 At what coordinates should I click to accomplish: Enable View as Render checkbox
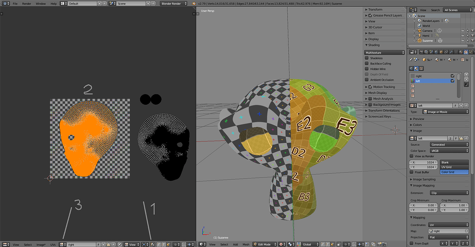click(411, 156)
